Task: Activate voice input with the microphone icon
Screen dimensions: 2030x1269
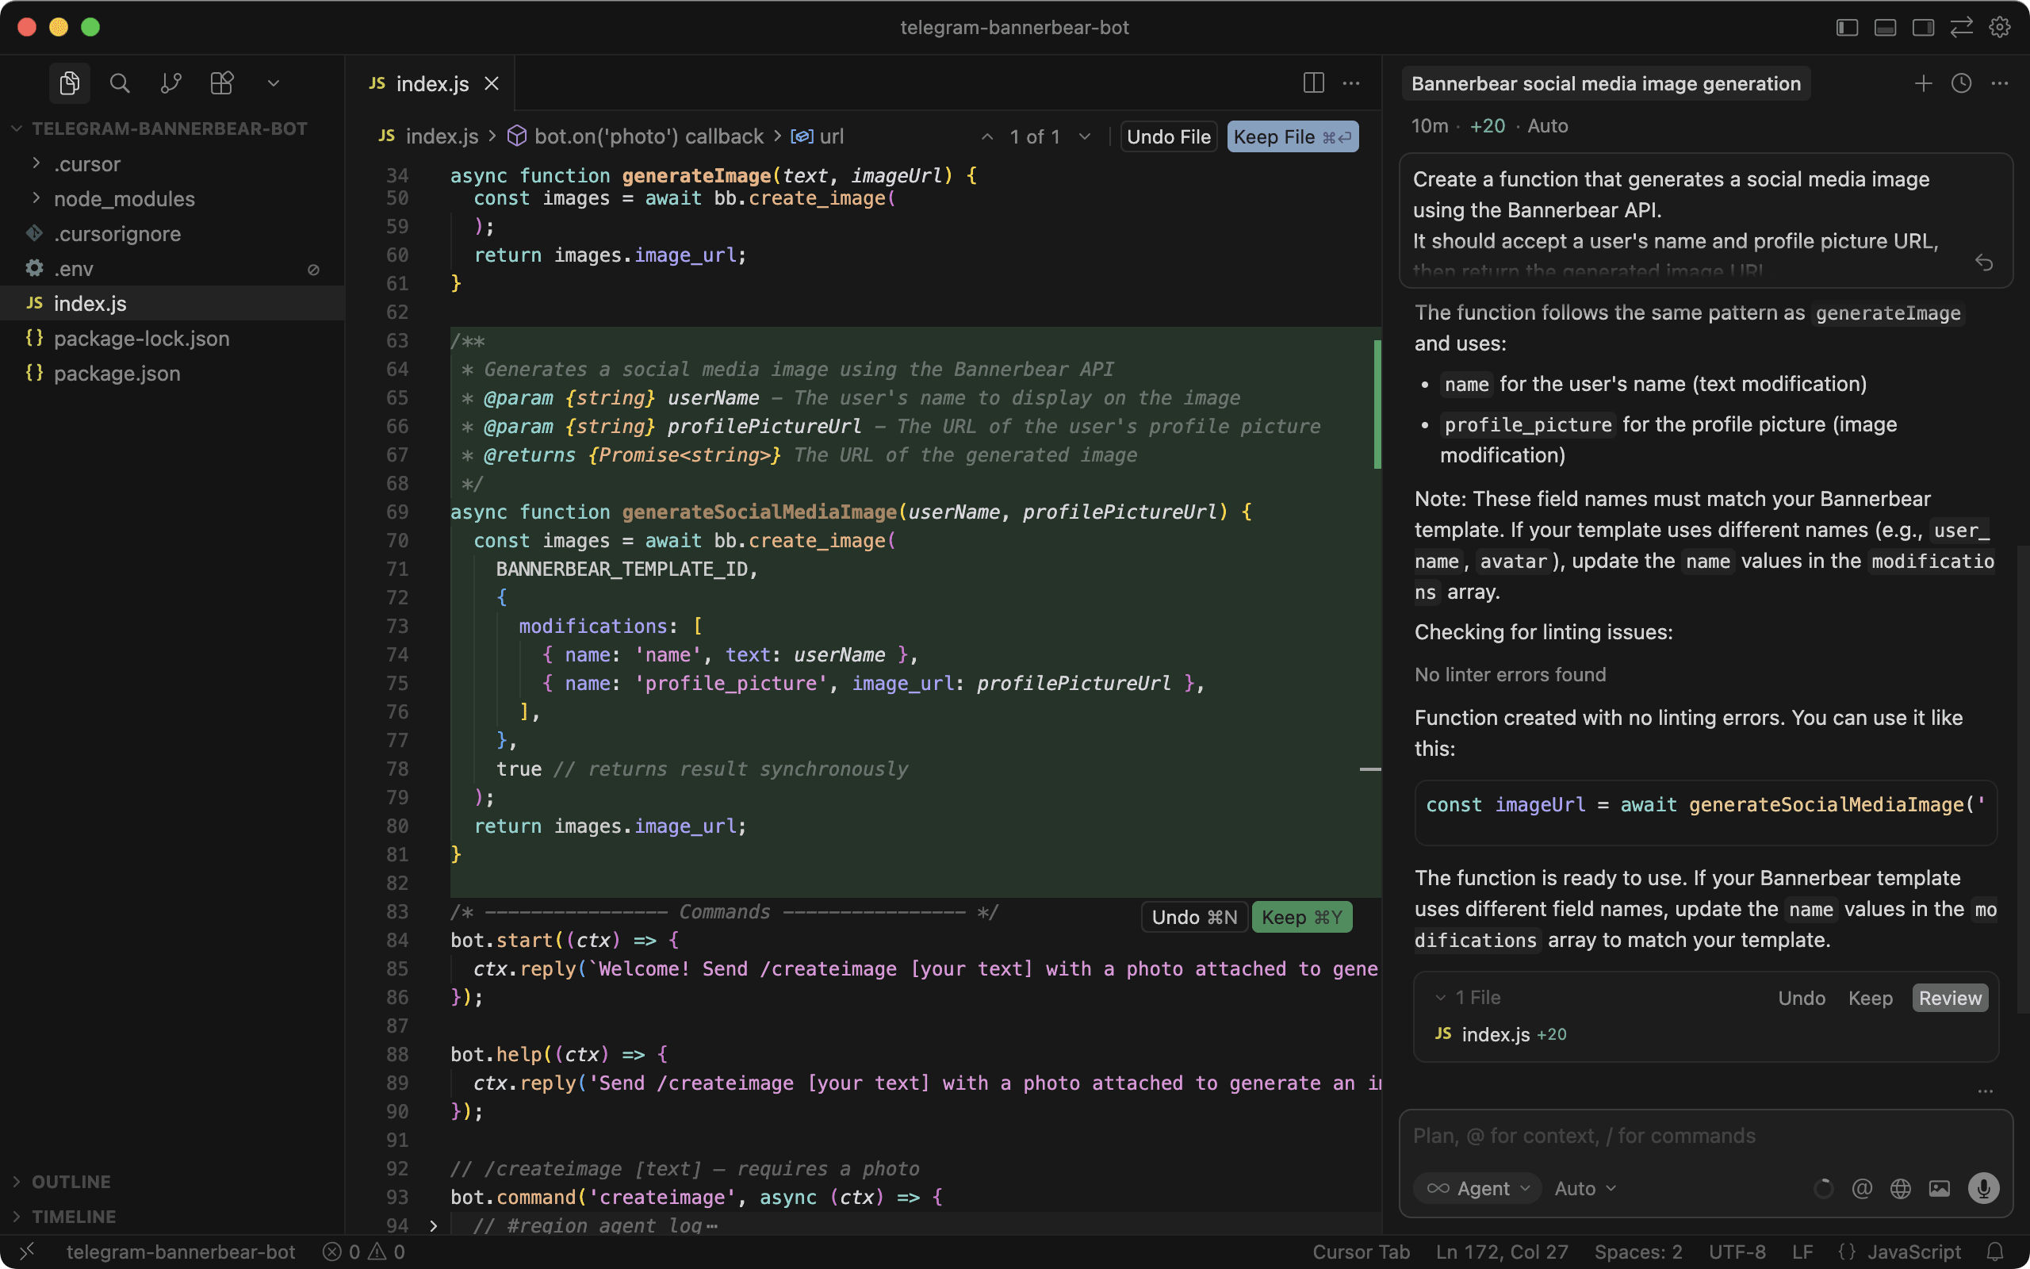Action: (x=1984, y=1187)
